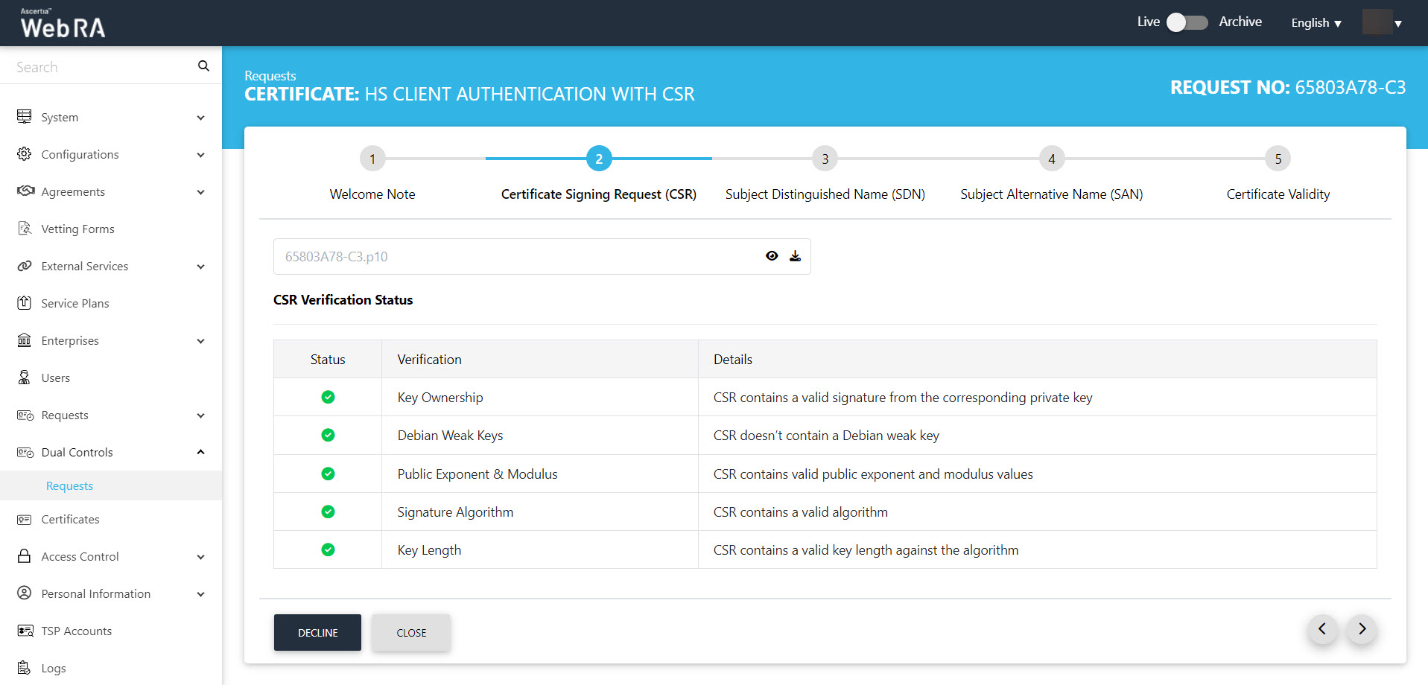Open the English language dropdown
1428x685 pixels.
click(x=1316, y=23)
